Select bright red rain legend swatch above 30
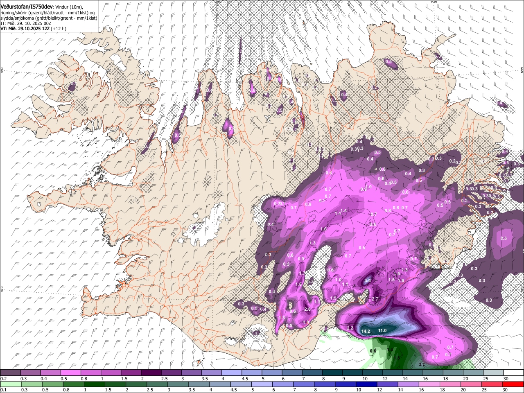524x393 pixels. tap(513, 384)
